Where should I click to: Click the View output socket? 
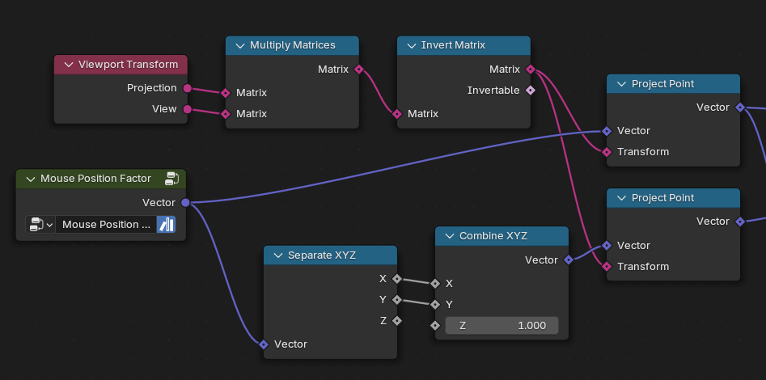click(187, 109)
